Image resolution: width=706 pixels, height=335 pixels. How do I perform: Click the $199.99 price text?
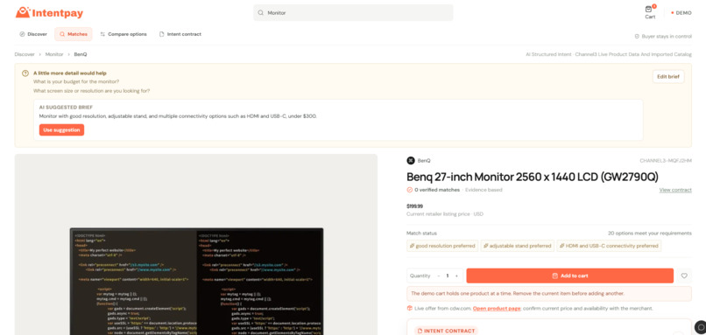414,206
